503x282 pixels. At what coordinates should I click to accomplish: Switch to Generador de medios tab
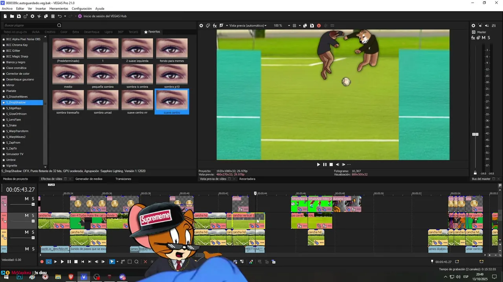tap(89, 179)
